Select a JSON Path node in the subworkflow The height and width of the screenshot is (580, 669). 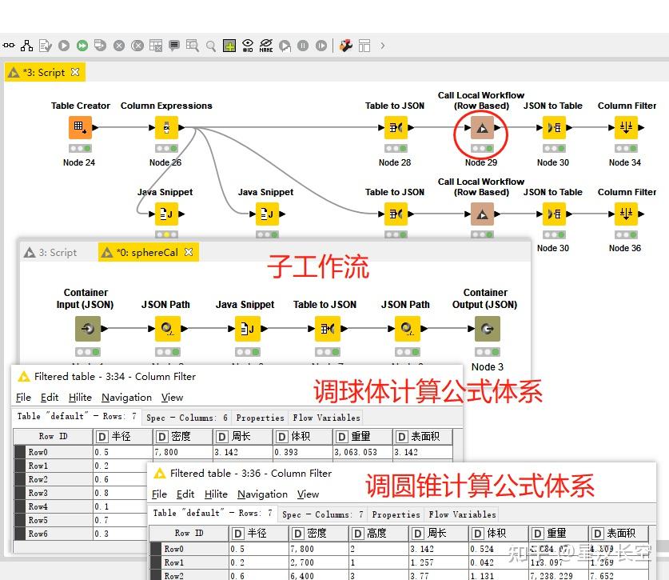(x=165, y=328)
